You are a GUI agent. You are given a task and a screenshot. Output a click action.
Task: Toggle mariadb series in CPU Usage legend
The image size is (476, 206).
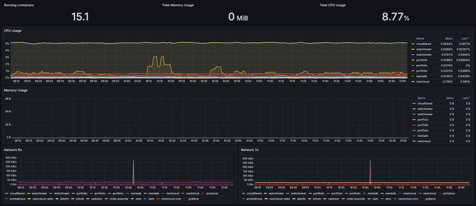pos(422,76)
